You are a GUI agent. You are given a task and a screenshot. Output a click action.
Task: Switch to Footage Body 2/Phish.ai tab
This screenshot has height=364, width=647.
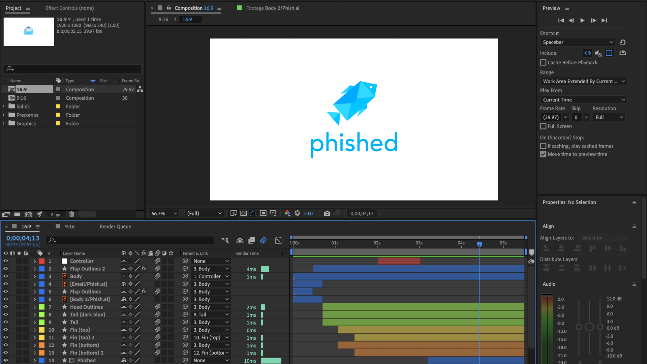(272, 8)
